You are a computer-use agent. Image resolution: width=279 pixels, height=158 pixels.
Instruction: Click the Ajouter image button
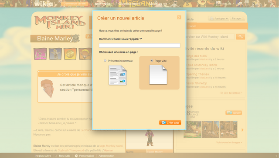coord(234,113)
